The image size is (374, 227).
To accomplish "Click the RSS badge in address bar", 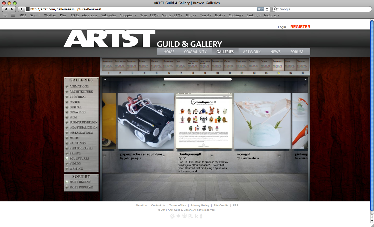I will coord(260,9).
